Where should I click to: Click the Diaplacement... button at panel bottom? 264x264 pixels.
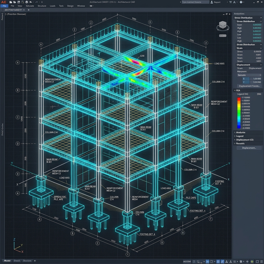pos(249,148)
